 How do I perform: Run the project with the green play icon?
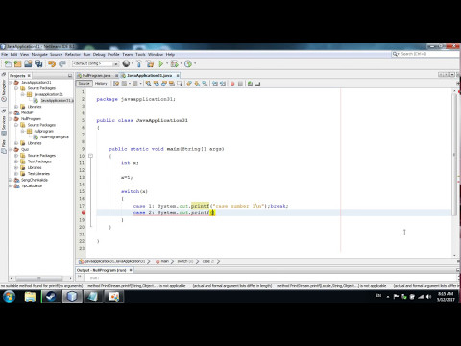click(x=161, y=63)
